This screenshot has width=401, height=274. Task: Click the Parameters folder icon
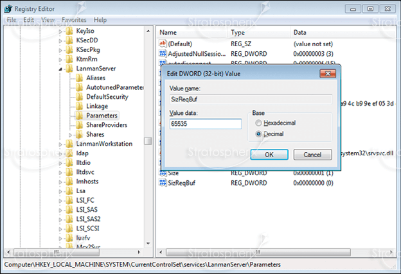click(79, 116)
